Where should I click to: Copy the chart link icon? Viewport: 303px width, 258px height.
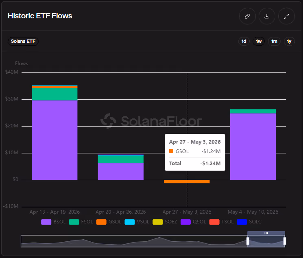247,16
